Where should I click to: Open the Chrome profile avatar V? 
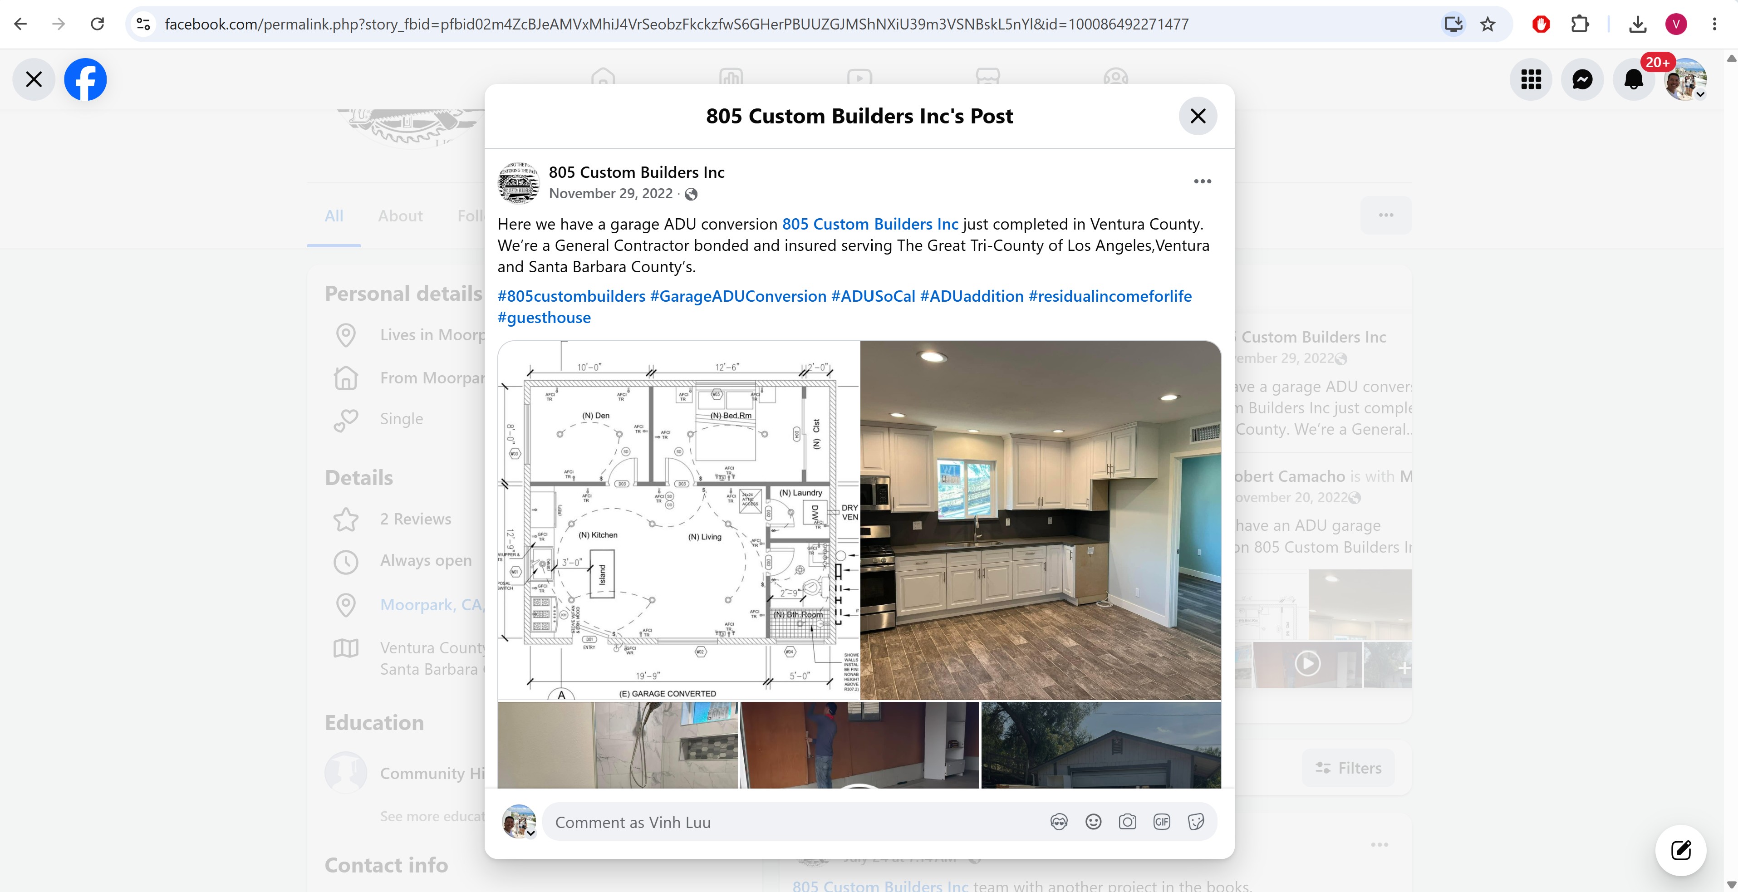tap(1676, 25)
